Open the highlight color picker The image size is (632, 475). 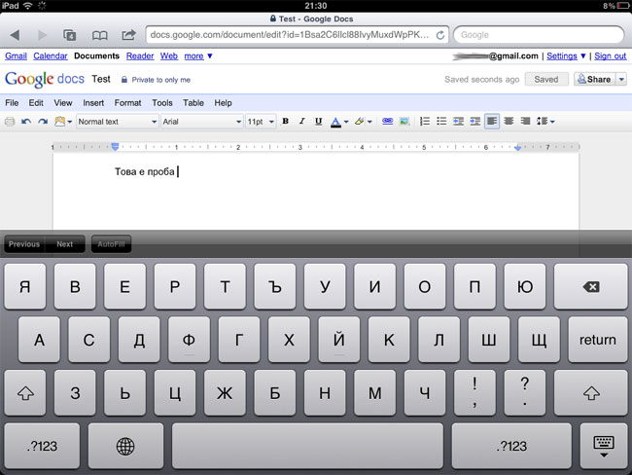pos(364,121)
